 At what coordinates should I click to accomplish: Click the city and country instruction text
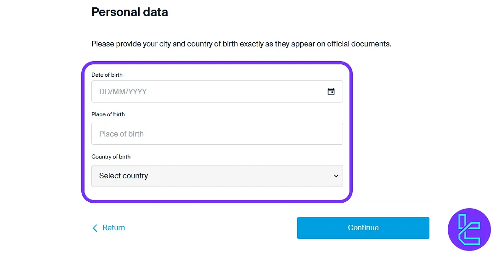pyautogui.click(x=241, y=44)
